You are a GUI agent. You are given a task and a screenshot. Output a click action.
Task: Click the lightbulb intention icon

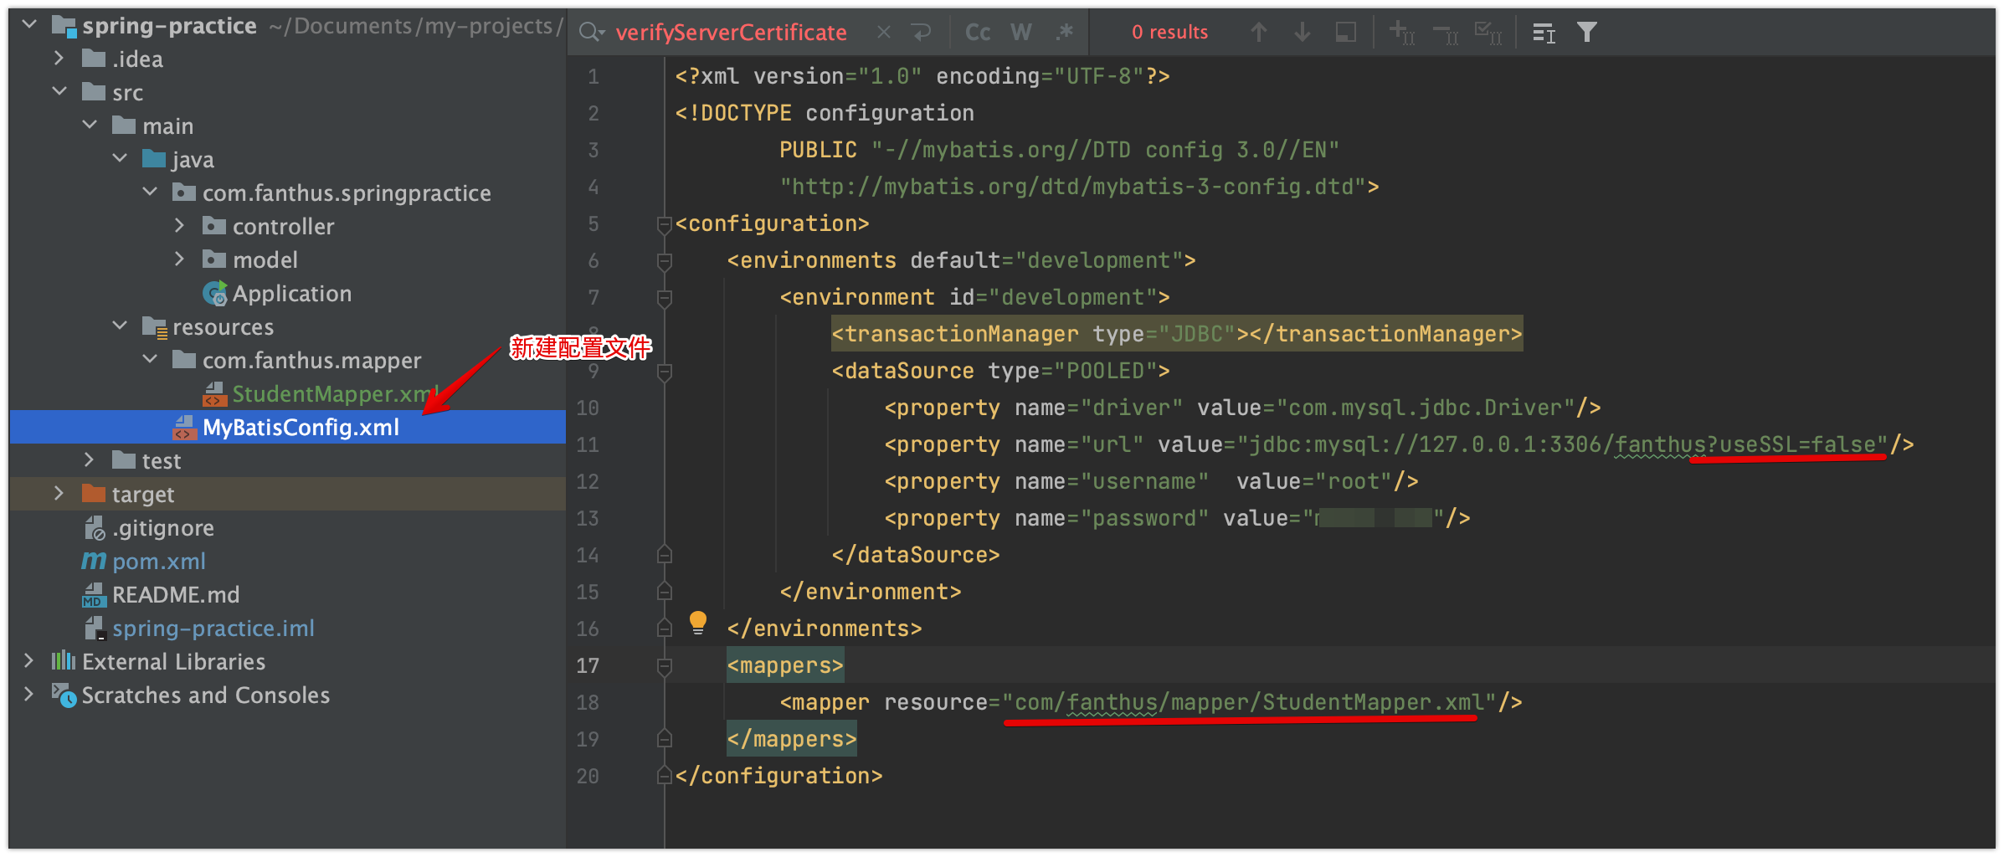click(697, 622)
